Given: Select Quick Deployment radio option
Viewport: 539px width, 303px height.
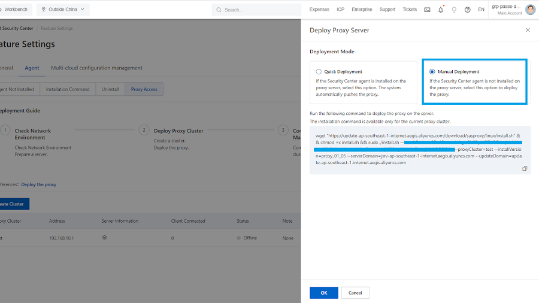Looking at the screenshot, I should tap(319, 72).
